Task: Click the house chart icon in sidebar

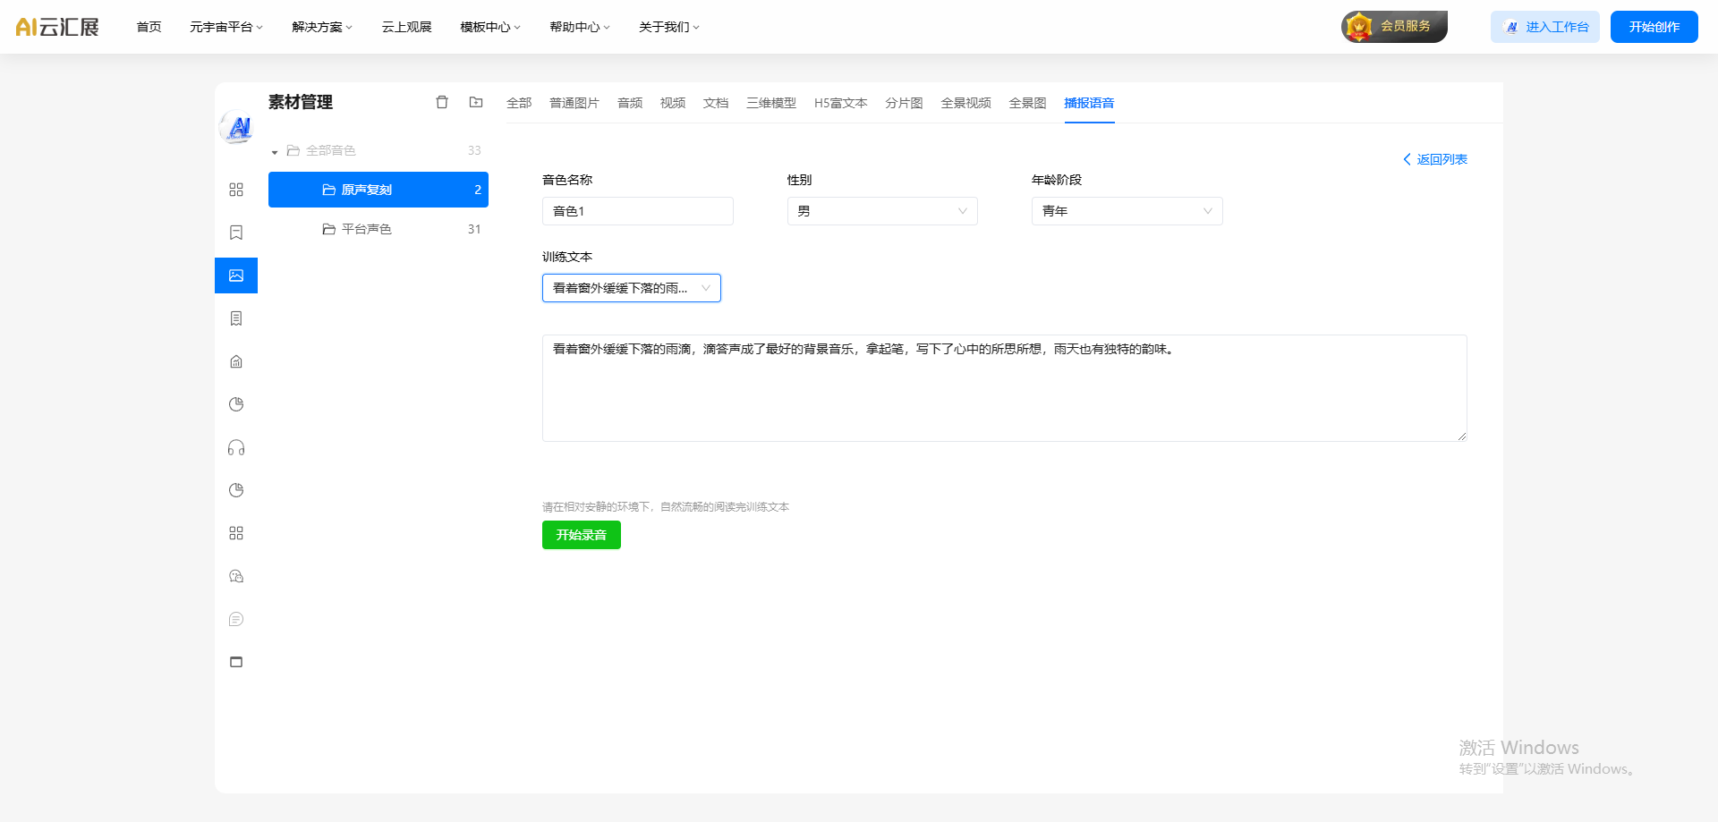Action: pyautogui.click(x=236, y=361)
